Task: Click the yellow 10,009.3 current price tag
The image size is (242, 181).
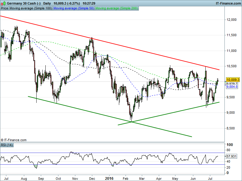Action: coord(233,80)
